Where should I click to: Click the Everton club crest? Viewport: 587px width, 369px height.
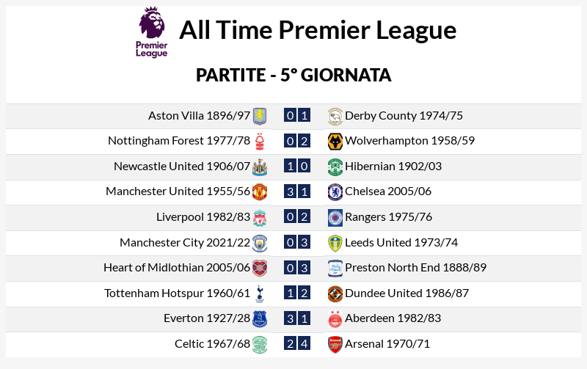pyautogui.click(x=260, y=319)
